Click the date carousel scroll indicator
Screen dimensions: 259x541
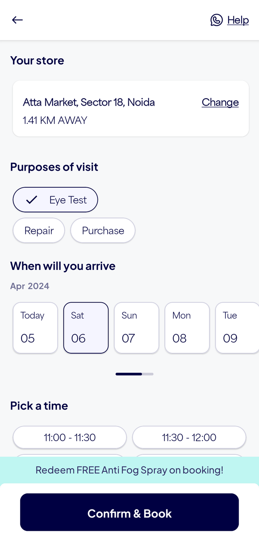pyautogui.click(x=134, y=374)
